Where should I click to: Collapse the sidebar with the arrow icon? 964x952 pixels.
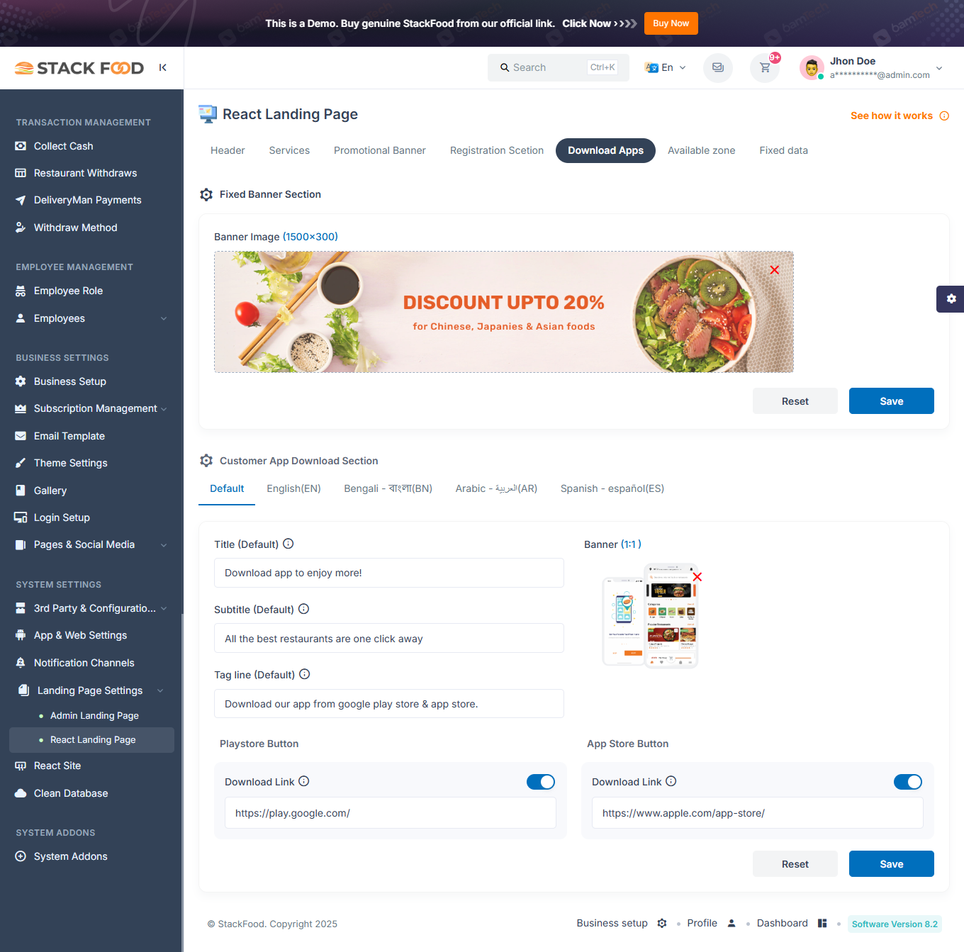pyautogui.click(x=163, y=67)
